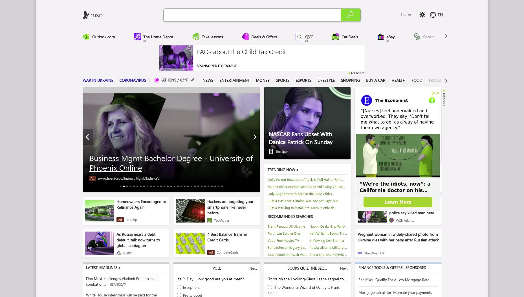The height and width of the screenshot is (297, 524).
Task: Click the CNBC peacock source icon
Action: coord(119,253)
